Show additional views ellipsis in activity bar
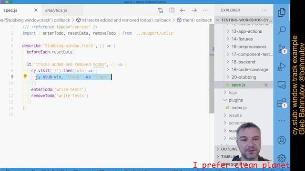The image size is (305, 171). coord(282,121)
